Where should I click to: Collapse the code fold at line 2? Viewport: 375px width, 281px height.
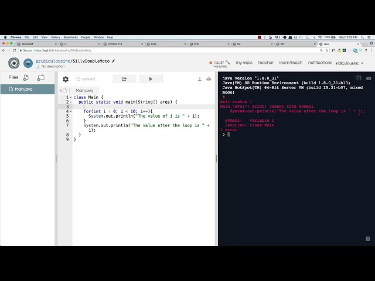[71, 102]
